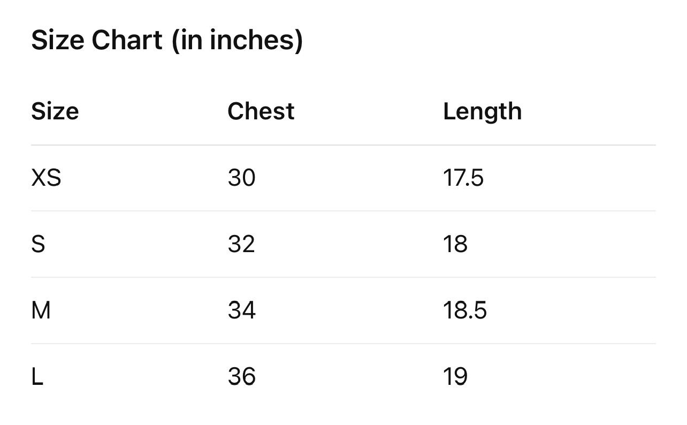Select the L size cell
This screenshot has height=425, width=687.
coord(37,377)
